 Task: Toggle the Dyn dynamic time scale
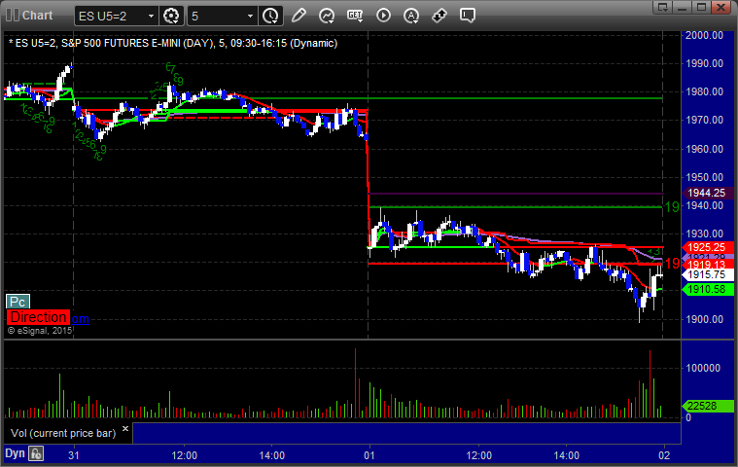15,453
